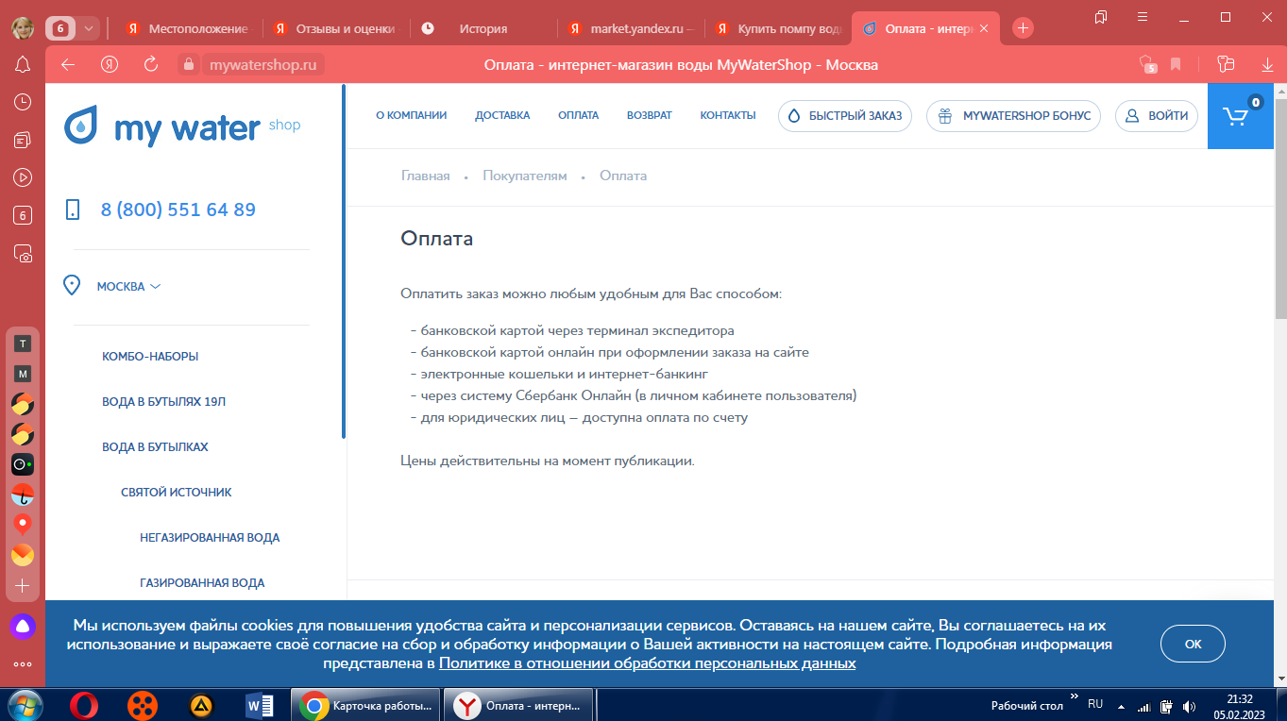Screen dimensions: 1287x721
Task: Open the browser extensions icon by downloads
Action: pos(1226,64)
